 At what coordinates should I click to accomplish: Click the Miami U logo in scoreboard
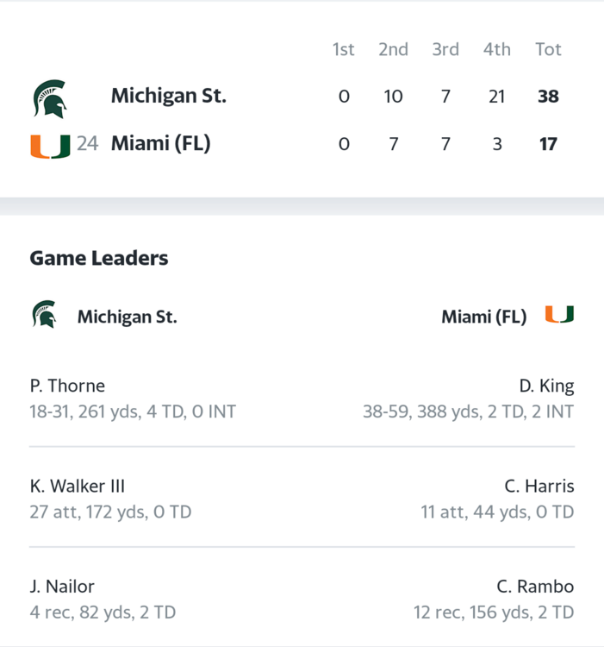point(50,147)
